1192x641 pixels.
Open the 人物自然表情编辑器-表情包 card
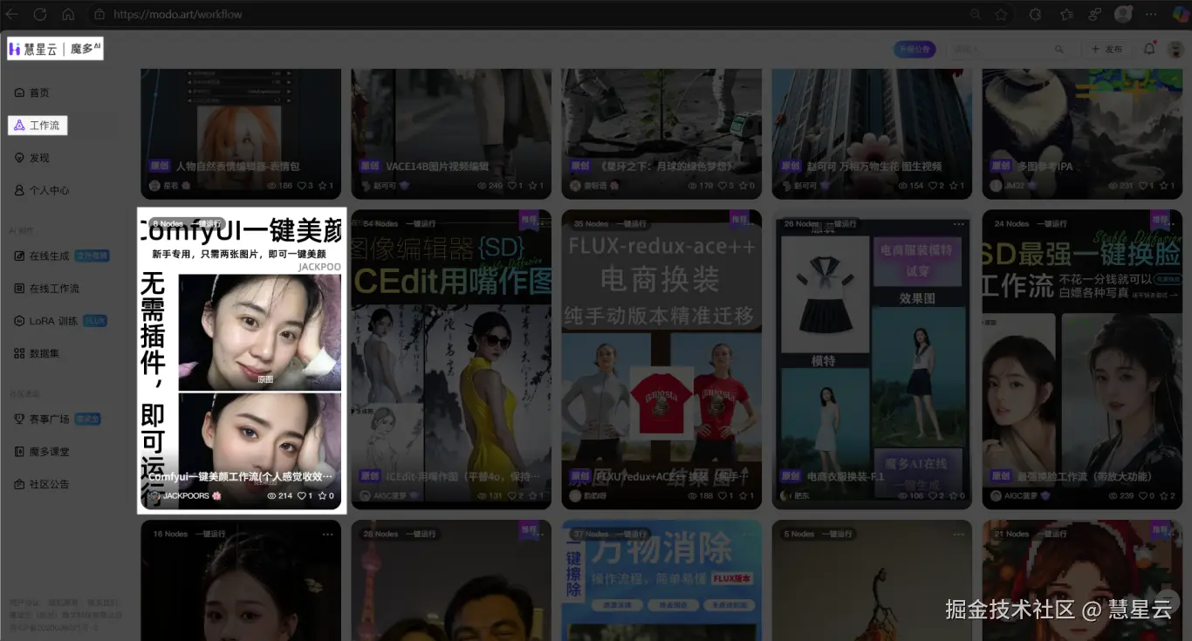(241, 135)
